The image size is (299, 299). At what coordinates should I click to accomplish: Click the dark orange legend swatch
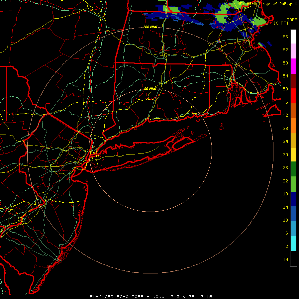(293, 110)
